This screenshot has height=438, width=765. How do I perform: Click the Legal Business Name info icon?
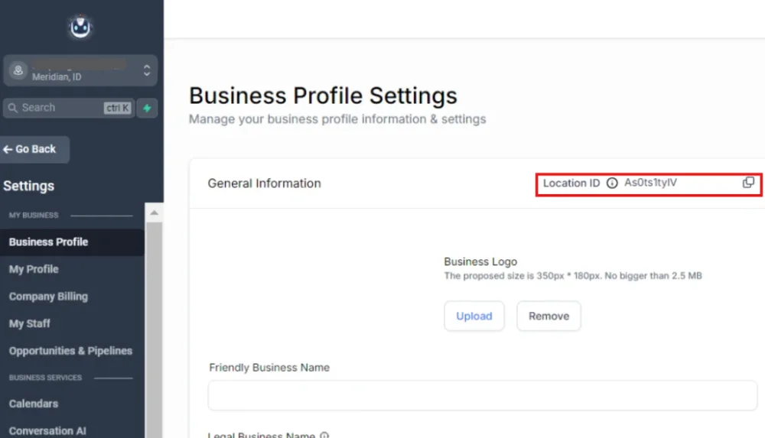click(x=324, y=435)
